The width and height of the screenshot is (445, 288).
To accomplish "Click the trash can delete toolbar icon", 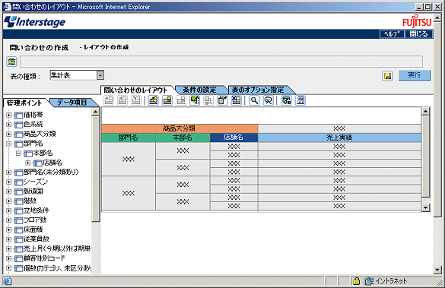I will [222, 100].
